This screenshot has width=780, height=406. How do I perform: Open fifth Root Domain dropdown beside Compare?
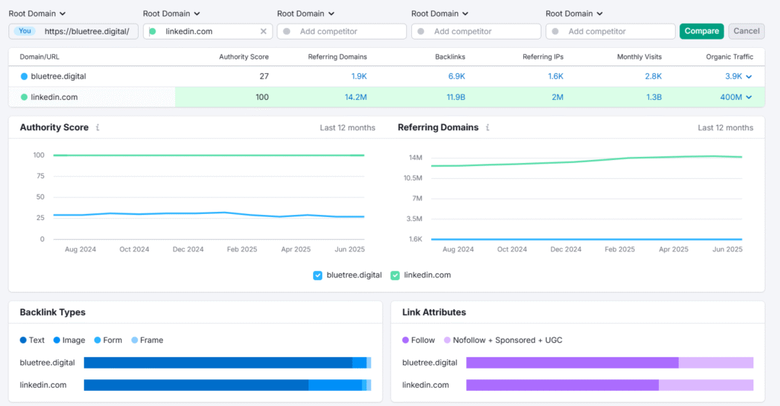[x=574, y=14]
